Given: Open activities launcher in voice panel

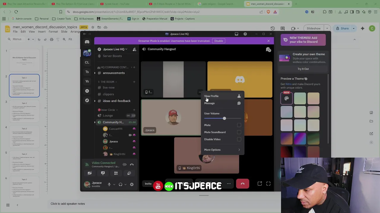Looking at the screenshot, I should click(x=116, y=173).
